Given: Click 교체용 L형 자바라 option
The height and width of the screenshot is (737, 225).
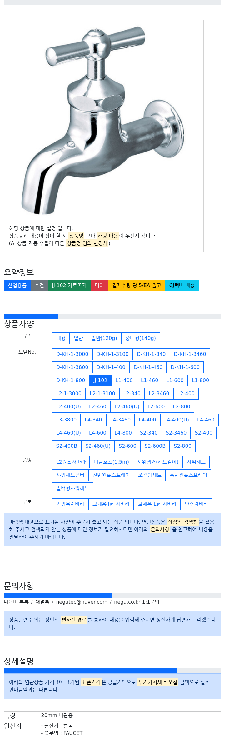Looking at the screenshot, I should click(157, 504).
